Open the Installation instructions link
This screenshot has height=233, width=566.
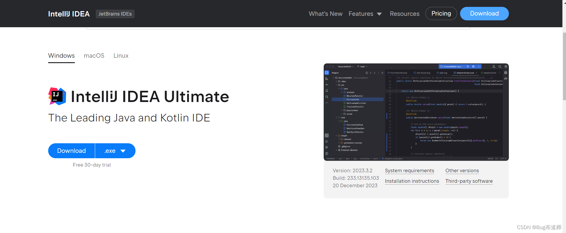tap(412, 181)
